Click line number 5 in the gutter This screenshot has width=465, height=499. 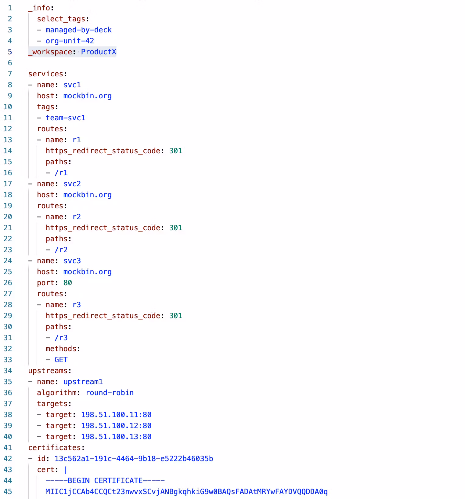(10, 52)
